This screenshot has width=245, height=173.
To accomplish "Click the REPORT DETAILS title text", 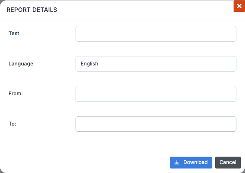I will [32, 10].
